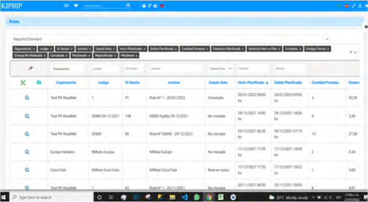Expand the column tags selector chevron
This screenshot has width=368, height=202.
(355, 52)
